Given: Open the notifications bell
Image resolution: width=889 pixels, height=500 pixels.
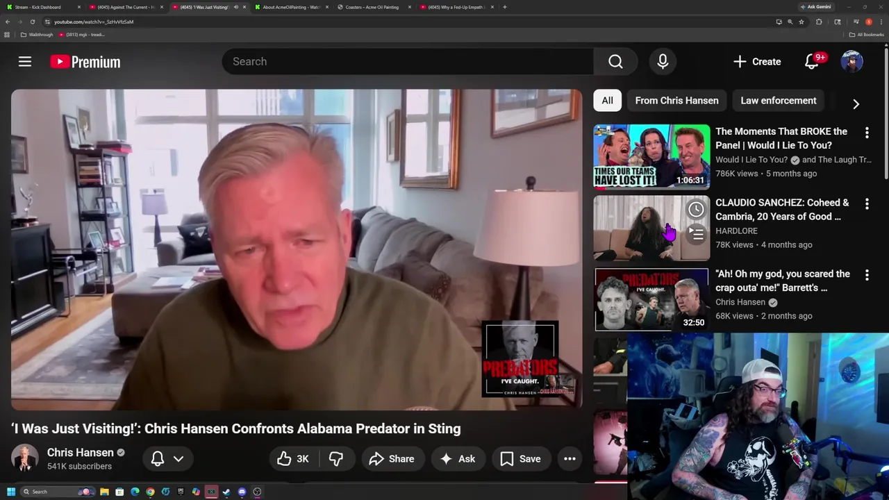Looking at the screenshot, I should click(x=811, y=62).
